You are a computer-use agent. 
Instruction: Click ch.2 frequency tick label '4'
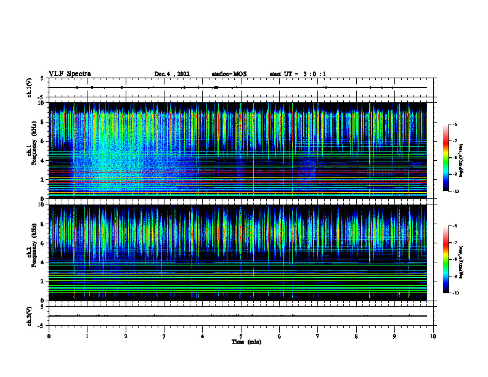pyautogui.click(x=43, y=262)
